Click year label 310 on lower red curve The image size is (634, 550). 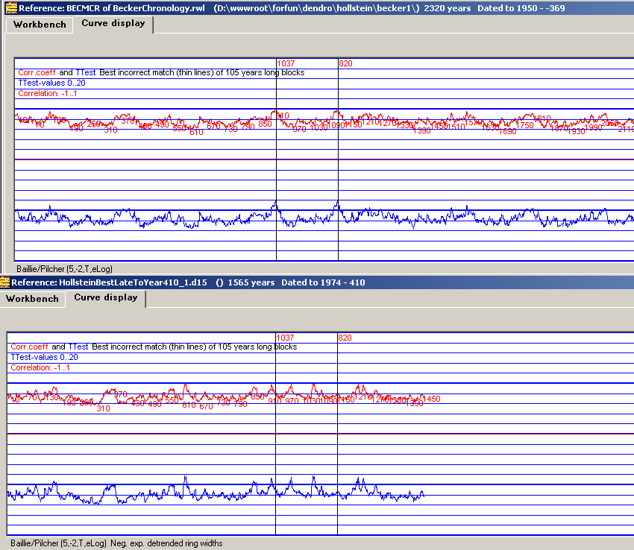103,408
